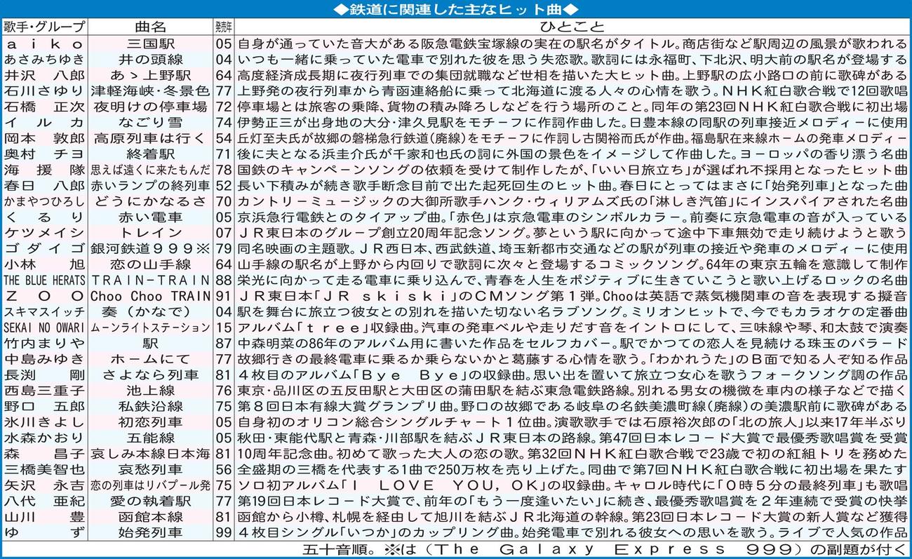
Task: Select song title 赤いランプの終列車
Action: (x=150, y=185)
